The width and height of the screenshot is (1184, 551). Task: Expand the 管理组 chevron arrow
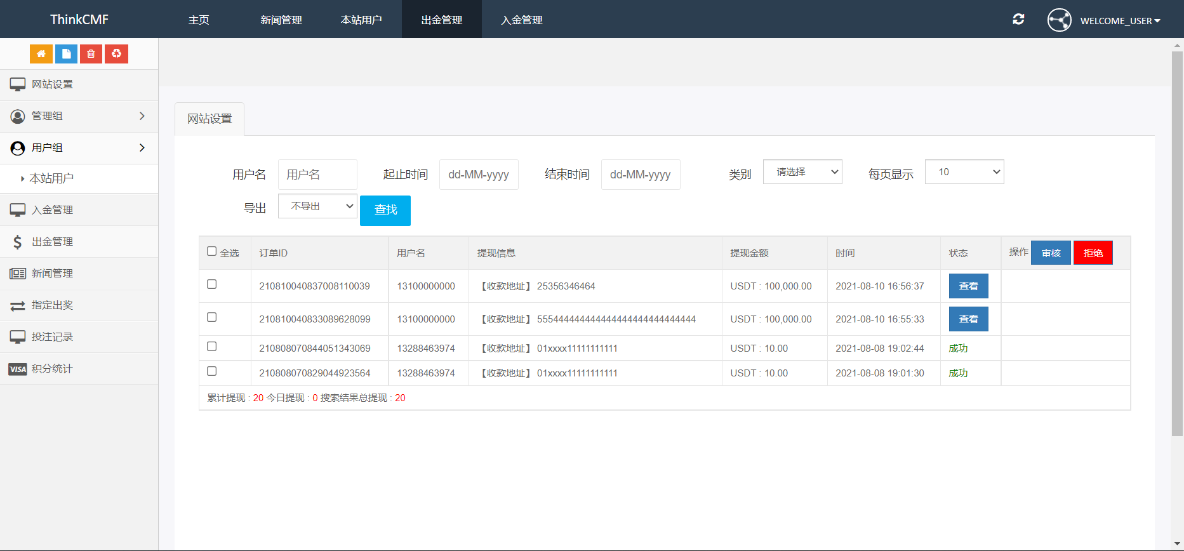point(142,116)
